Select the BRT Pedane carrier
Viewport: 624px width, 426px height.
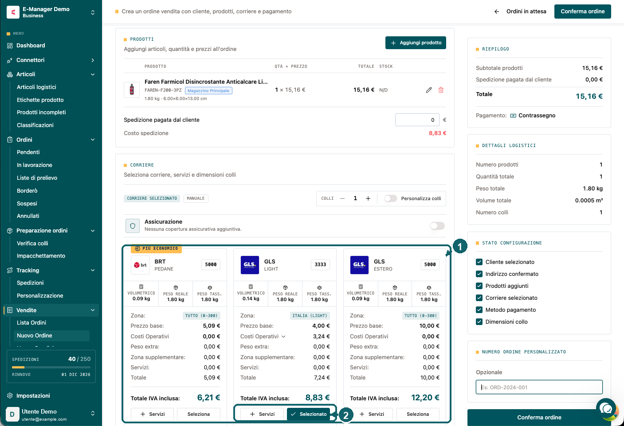(198, 414)
